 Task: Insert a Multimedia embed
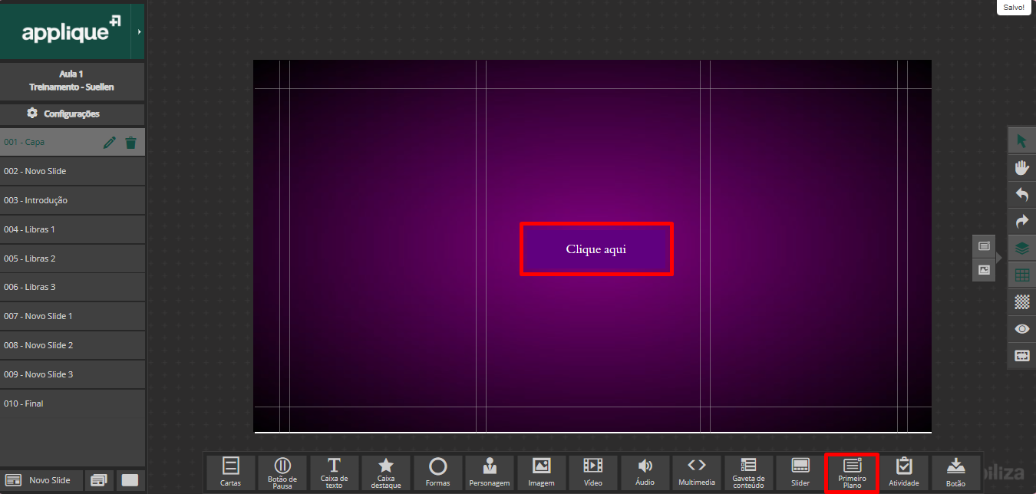(697, 472)
